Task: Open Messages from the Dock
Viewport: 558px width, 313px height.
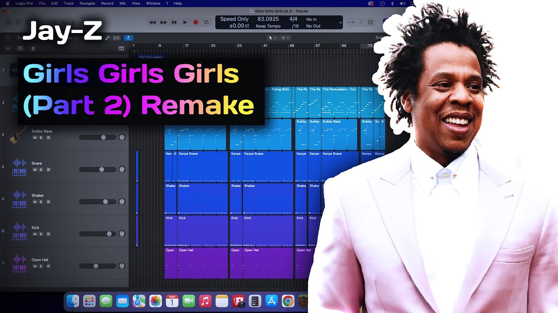Action: [x=106, y=301]
